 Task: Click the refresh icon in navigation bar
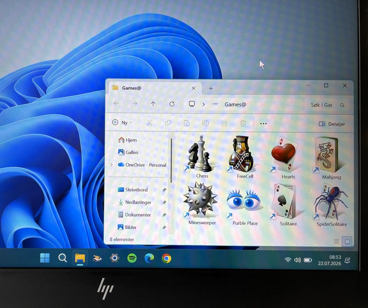click(x=172, y=104)
